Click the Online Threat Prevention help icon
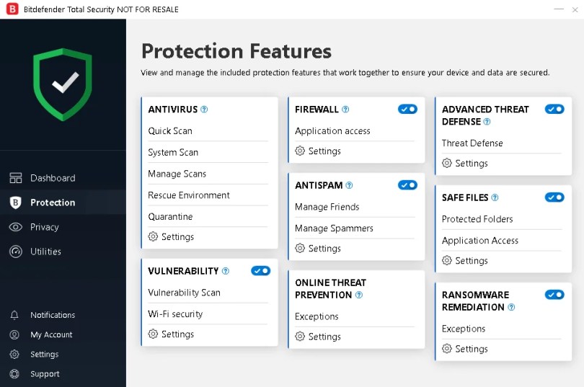Image resolution: width=584 pixels, height=387 pixels. 359,295
